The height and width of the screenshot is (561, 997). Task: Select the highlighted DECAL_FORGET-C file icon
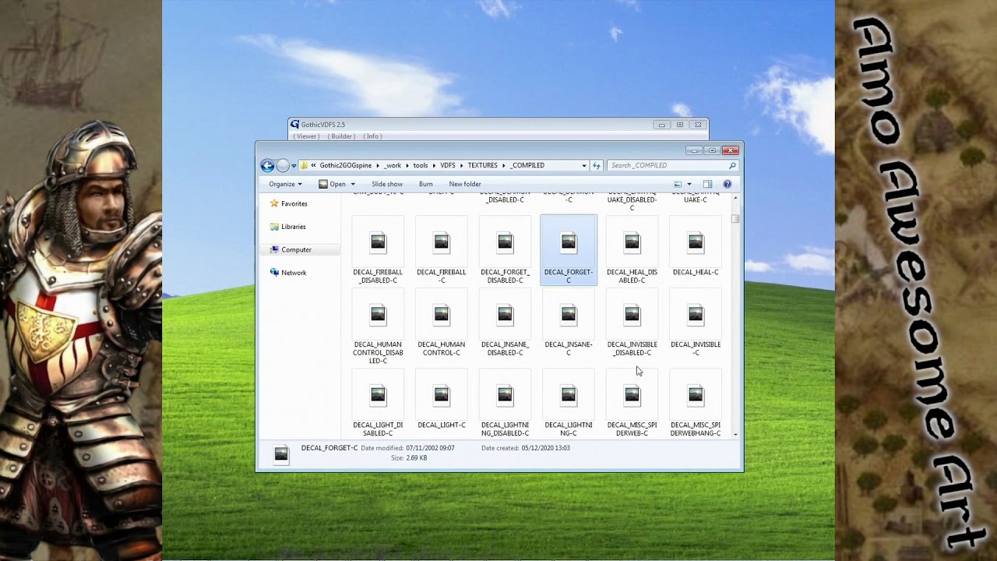(569, 243)
